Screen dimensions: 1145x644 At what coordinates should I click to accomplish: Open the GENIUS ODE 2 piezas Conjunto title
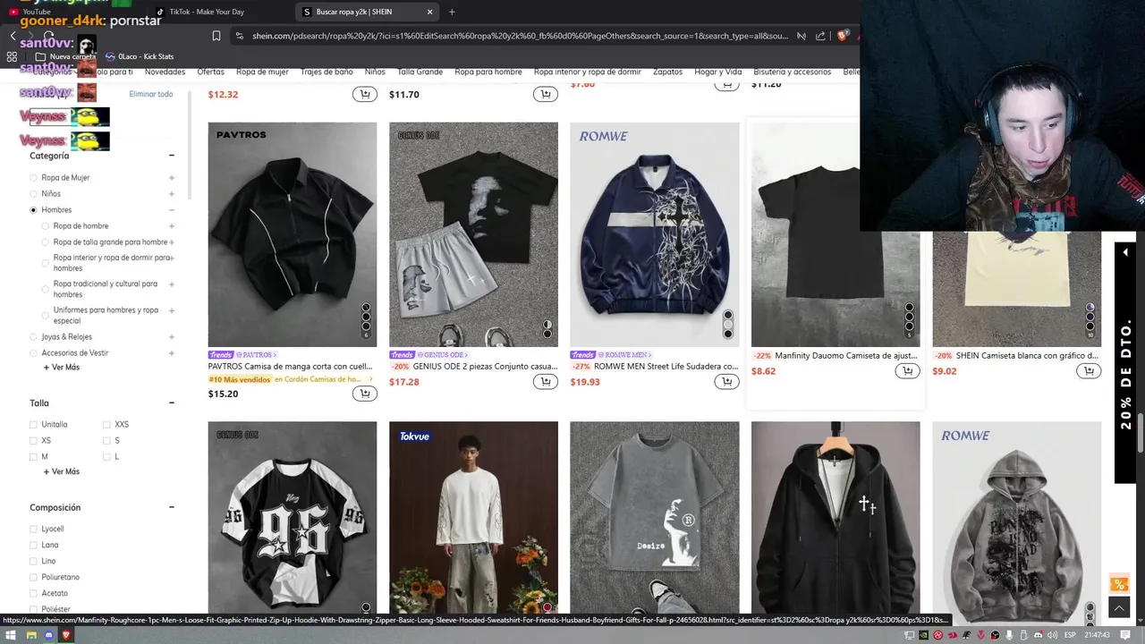[x=485, y=367]
